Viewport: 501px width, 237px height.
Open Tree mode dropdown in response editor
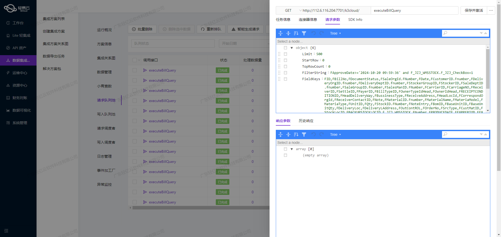(x=335, y=134)
